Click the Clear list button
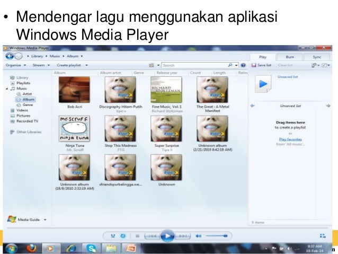This screenshot has width=338, height=254. coord(285,65)
